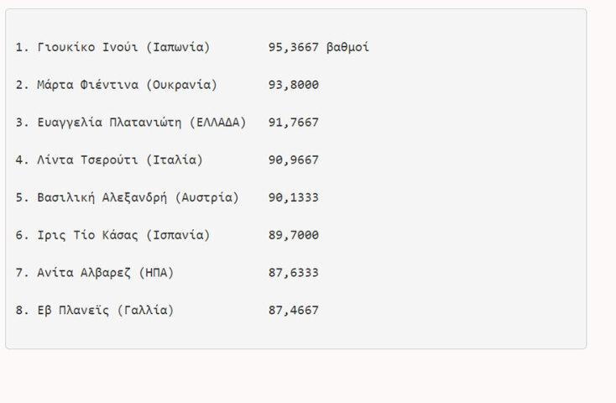Screen dimensions: 616x403
Task: Select the score 95,3667
Action: point(293,47)
